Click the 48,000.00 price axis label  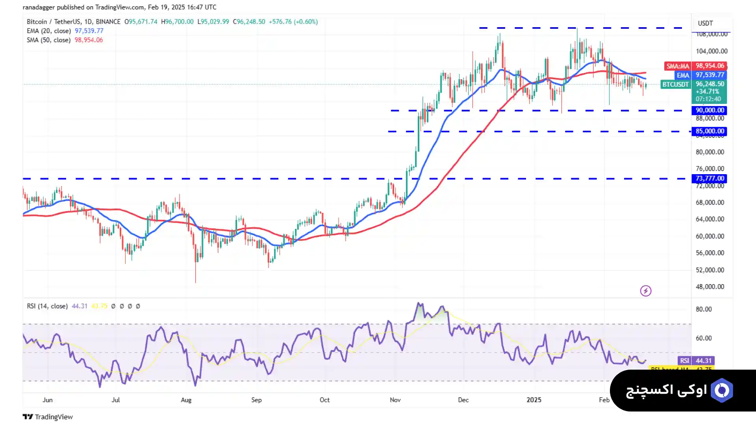coord(710,286)
